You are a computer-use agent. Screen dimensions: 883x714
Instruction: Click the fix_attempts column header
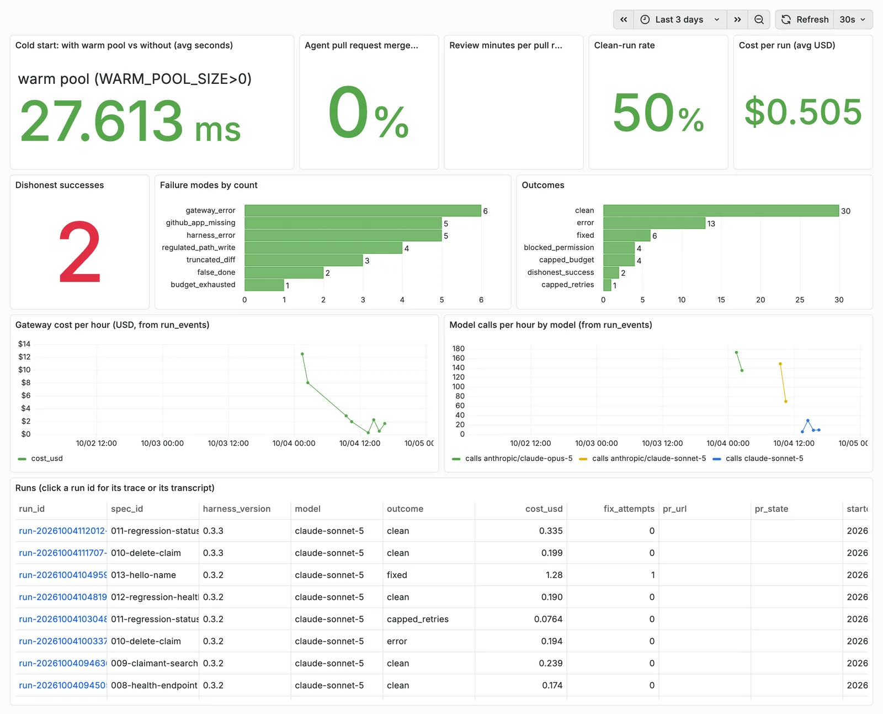point(629,509)
